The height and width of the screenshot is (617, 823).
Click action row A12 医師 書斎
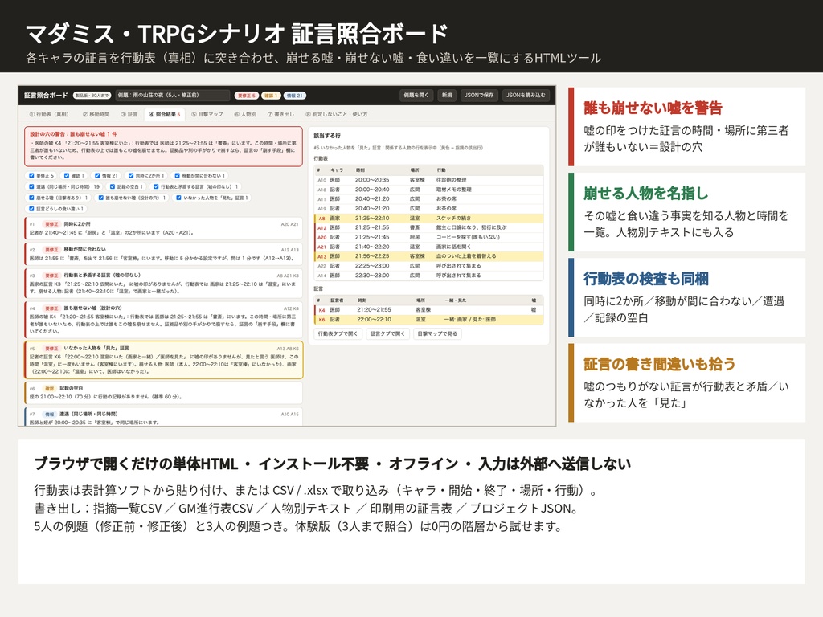428,227
